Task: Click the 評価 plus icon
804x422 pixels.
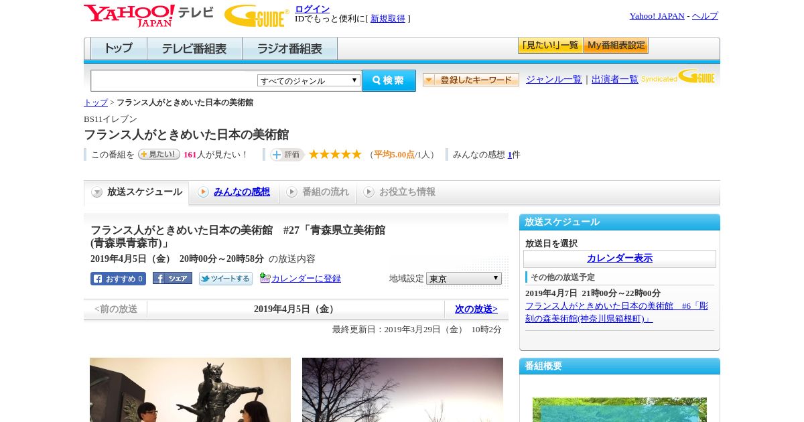Action: 277,155
